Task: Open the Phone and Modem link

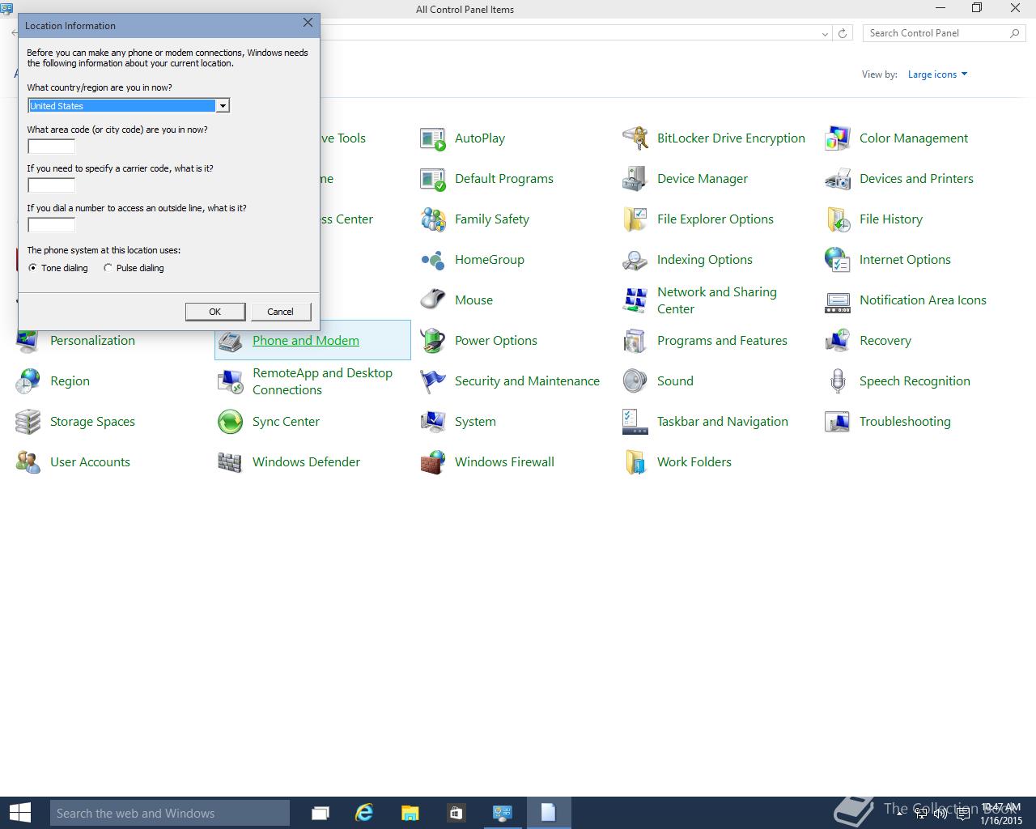Action: tap(306, 341)
